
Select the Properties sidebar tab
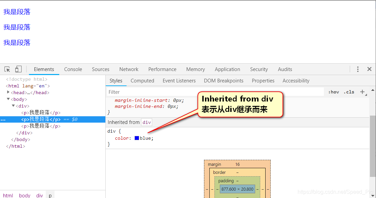tap(263, 81)
